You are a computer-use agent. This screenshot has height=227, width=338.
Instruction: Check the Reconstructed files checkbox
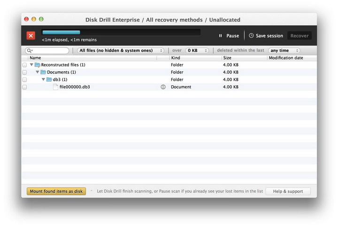tap(24, 65)
